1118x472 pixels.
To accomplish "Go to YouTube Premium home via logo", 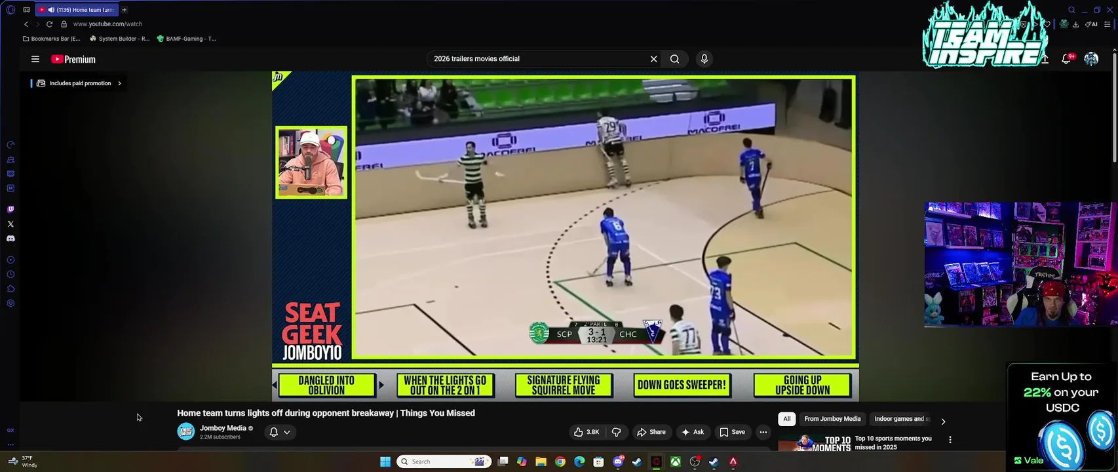I will coord(73,59).
